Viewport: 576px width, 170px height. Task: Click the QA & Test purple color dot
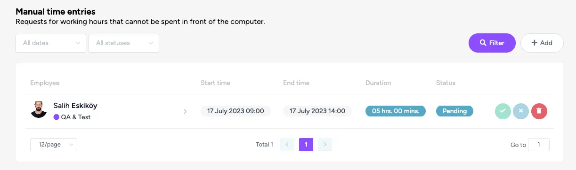click(57, 117)
